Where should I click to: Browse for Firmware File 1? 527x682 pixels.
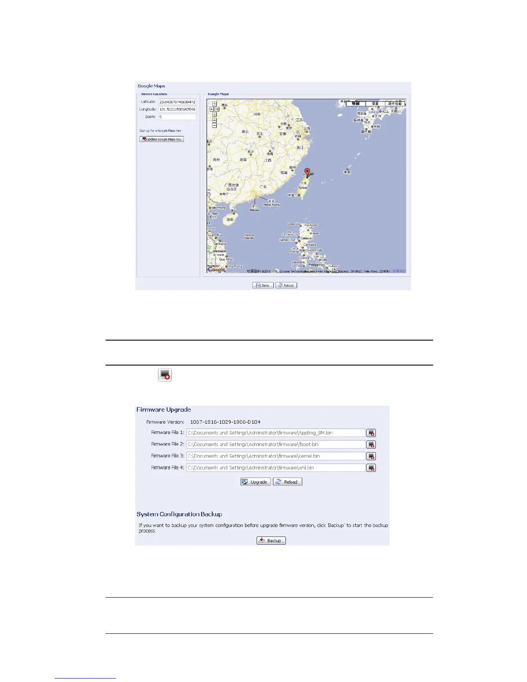click(x=371, y=433)
